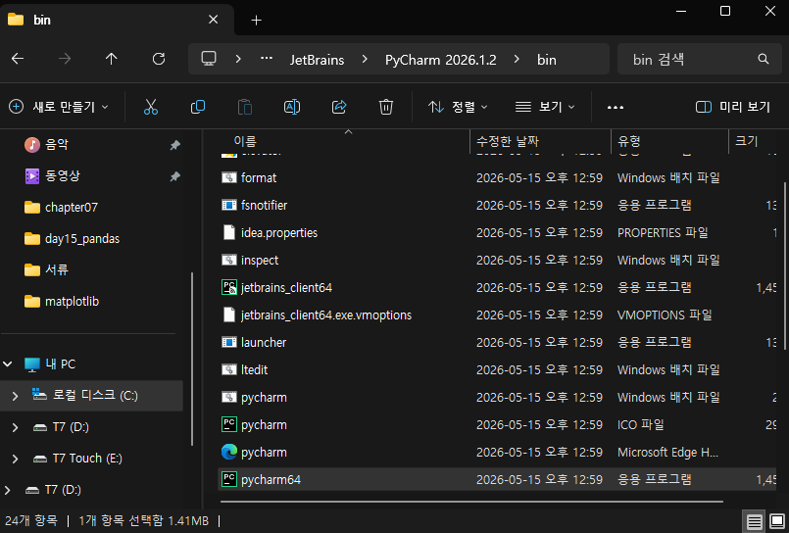Refresh the bin folder view
789x533 pixels.
coord(159,59)
